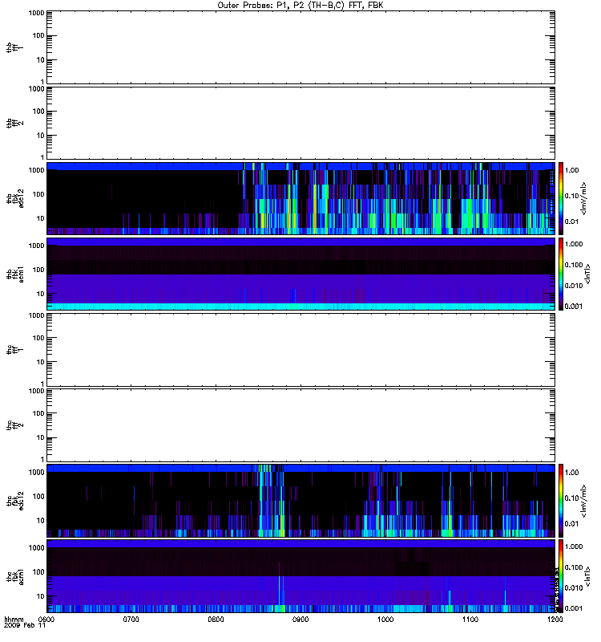601x642 pixels.
Task: Click the thb fbk edc12 y-axis title
Action: [14, 198]
